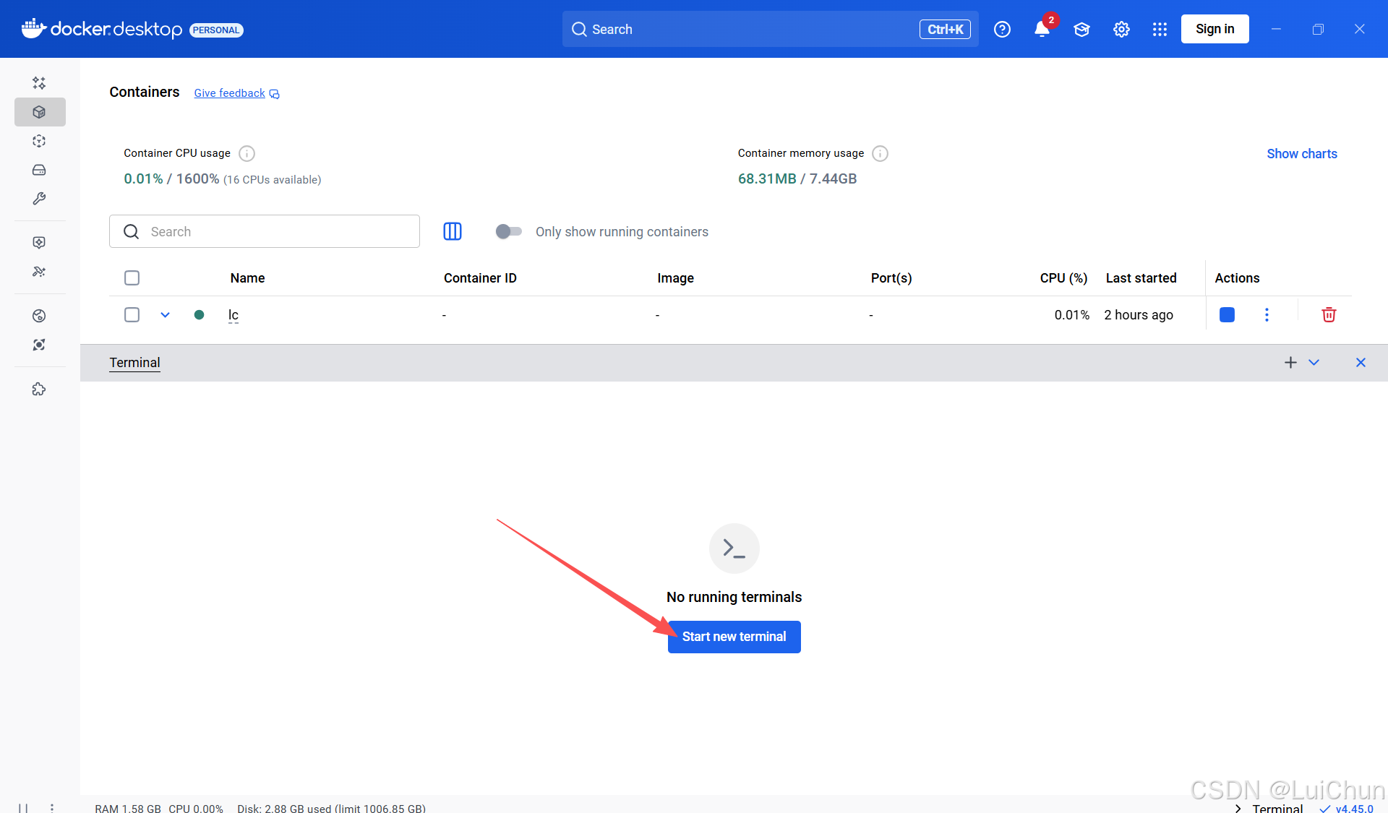
Task: Open the Give feedback link
Action: point(230,93)
